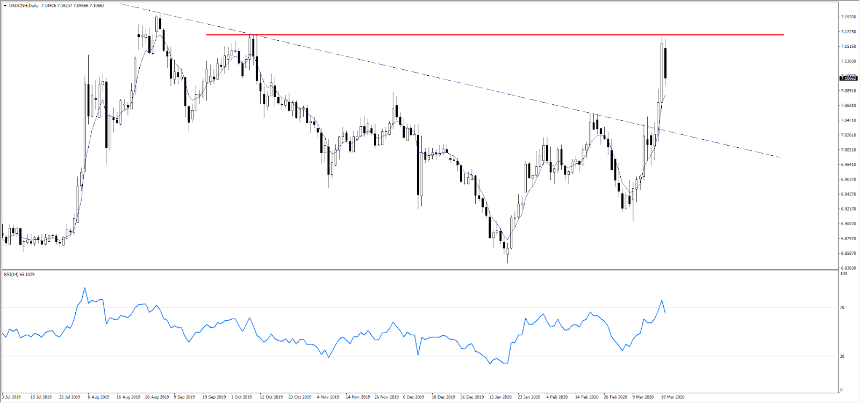The height and width of the screenshot is (403, 860).
Task: Click the 14 Nov 2019 date label
Action: coord(358,397)
